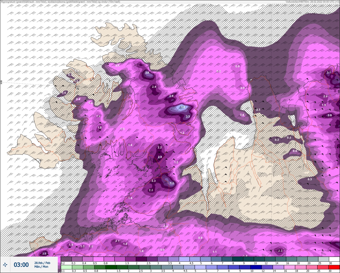Choose the pink 16 swatch, lower row
Viewport: 340px width, 273px height.
tap(290, 267)
